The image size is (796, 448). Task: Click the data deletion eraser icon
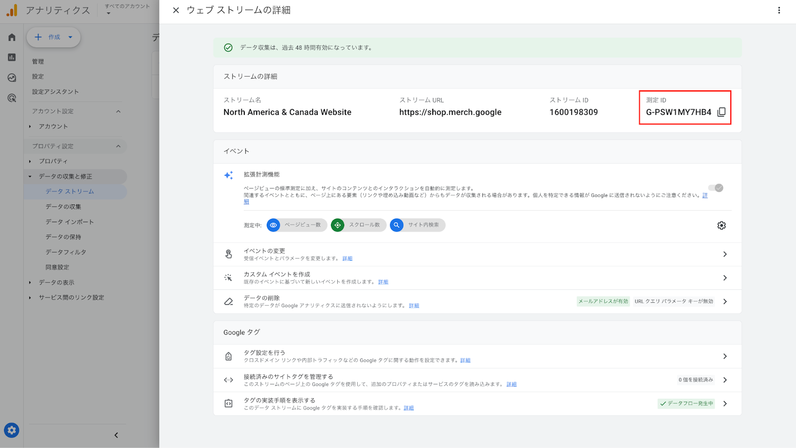point(228,301)
